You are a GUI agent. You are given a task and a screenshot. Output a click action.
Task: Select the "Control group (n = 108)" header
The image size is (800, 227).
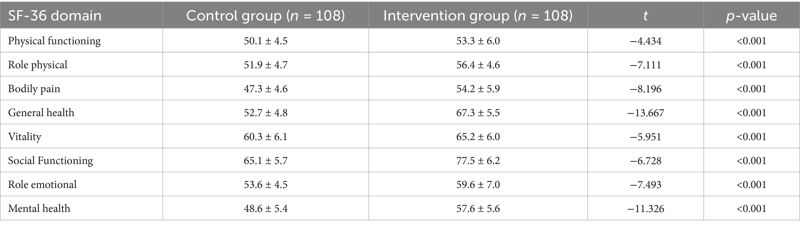click(266, 16)
